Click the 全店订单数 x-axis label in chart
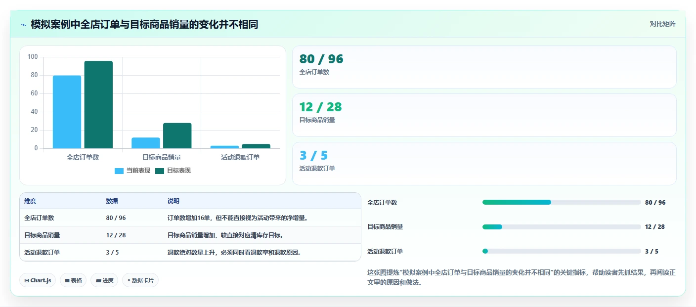The image size is (696, 307). (83, 158)
